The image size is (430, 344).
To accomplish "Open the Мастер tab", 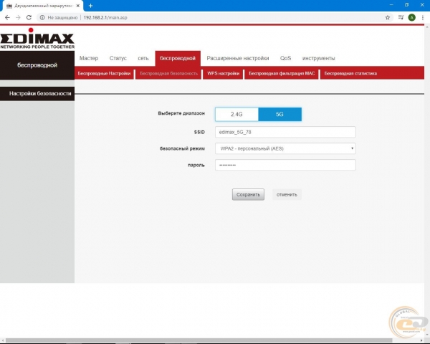I will coord(89,58).
